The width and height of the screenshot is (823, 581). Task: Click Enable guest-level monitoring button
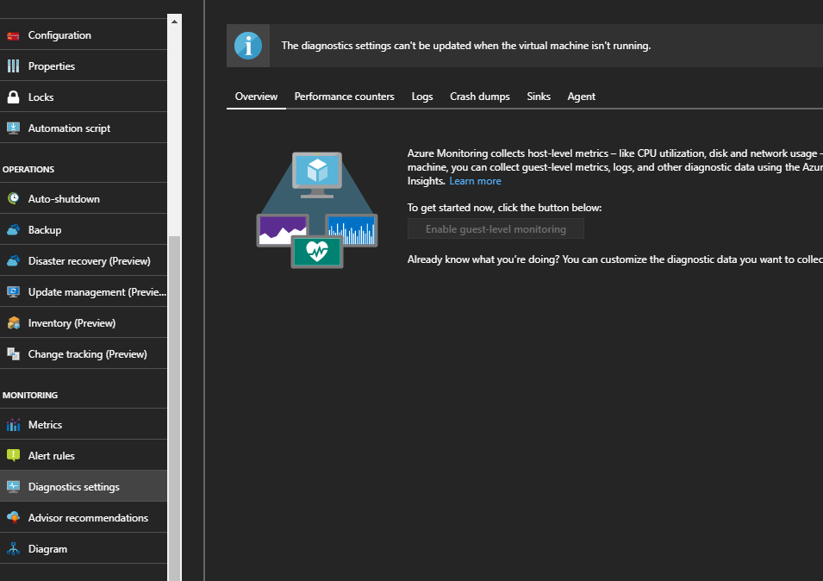click(496, 228)
